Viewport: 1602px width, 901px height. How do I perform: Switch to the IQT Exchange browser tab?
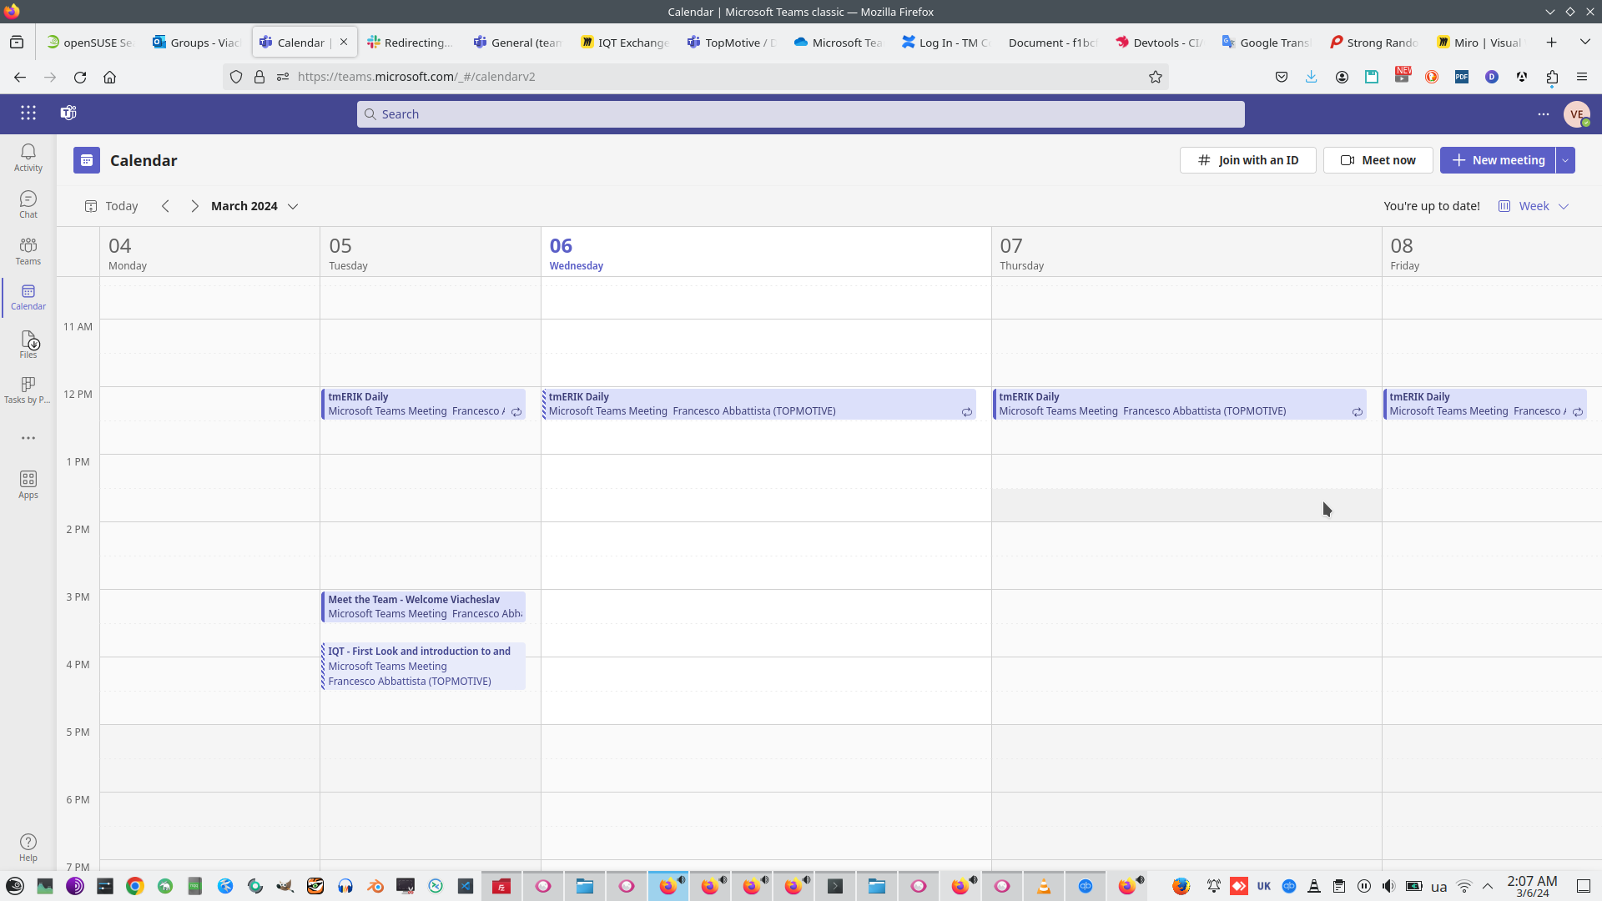point(626,43)
